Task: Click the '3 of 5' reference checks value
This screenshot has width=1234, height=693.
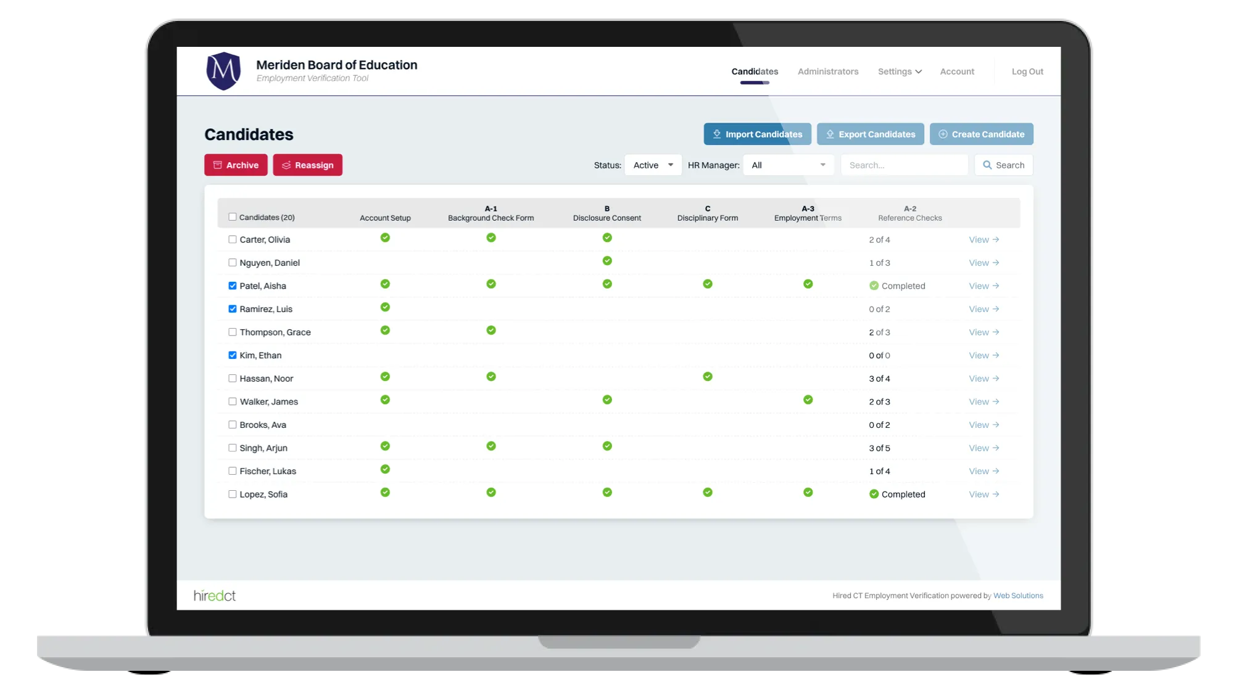Action: pos(879,448)
